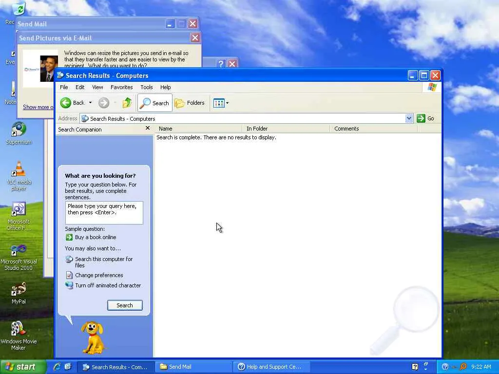Click the search query text box
This screenshot has height=374, width=499.
pos(104,212)
